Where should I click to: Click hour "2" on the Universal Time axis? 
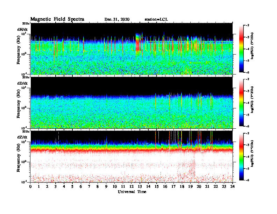pyautogui.click(x=47, y=186)
